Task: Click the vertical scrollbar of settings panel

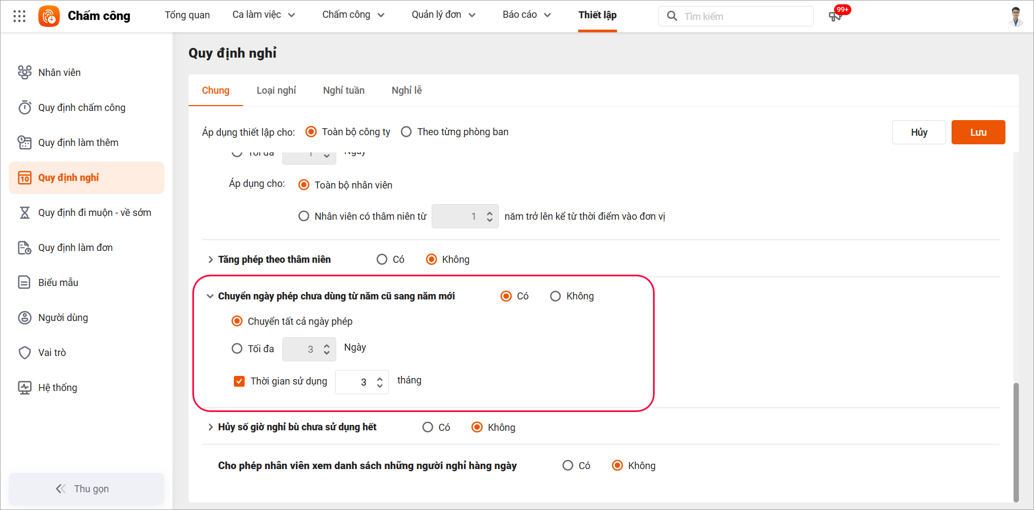Action: point(1016,443)
